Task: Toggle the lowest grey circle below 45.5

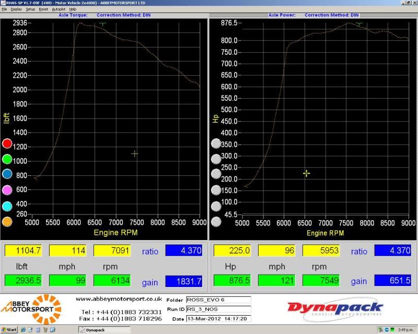Action: [216, 222]
